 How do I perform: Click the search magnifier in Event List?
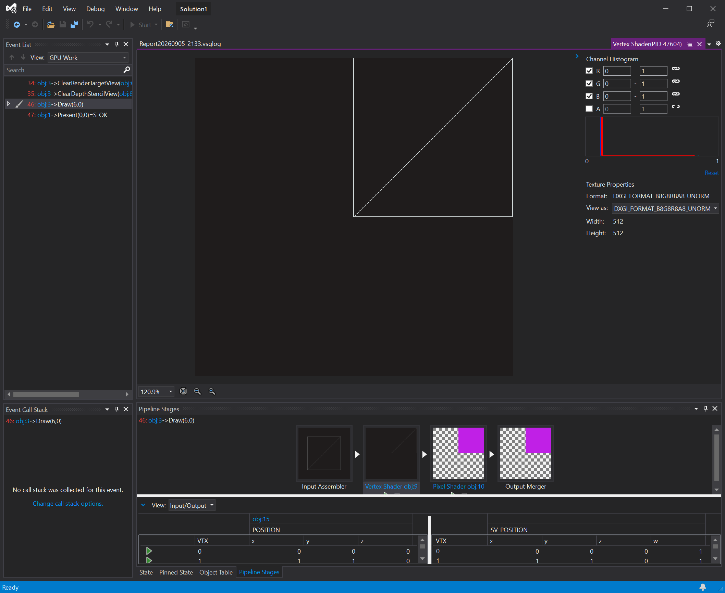127,70
